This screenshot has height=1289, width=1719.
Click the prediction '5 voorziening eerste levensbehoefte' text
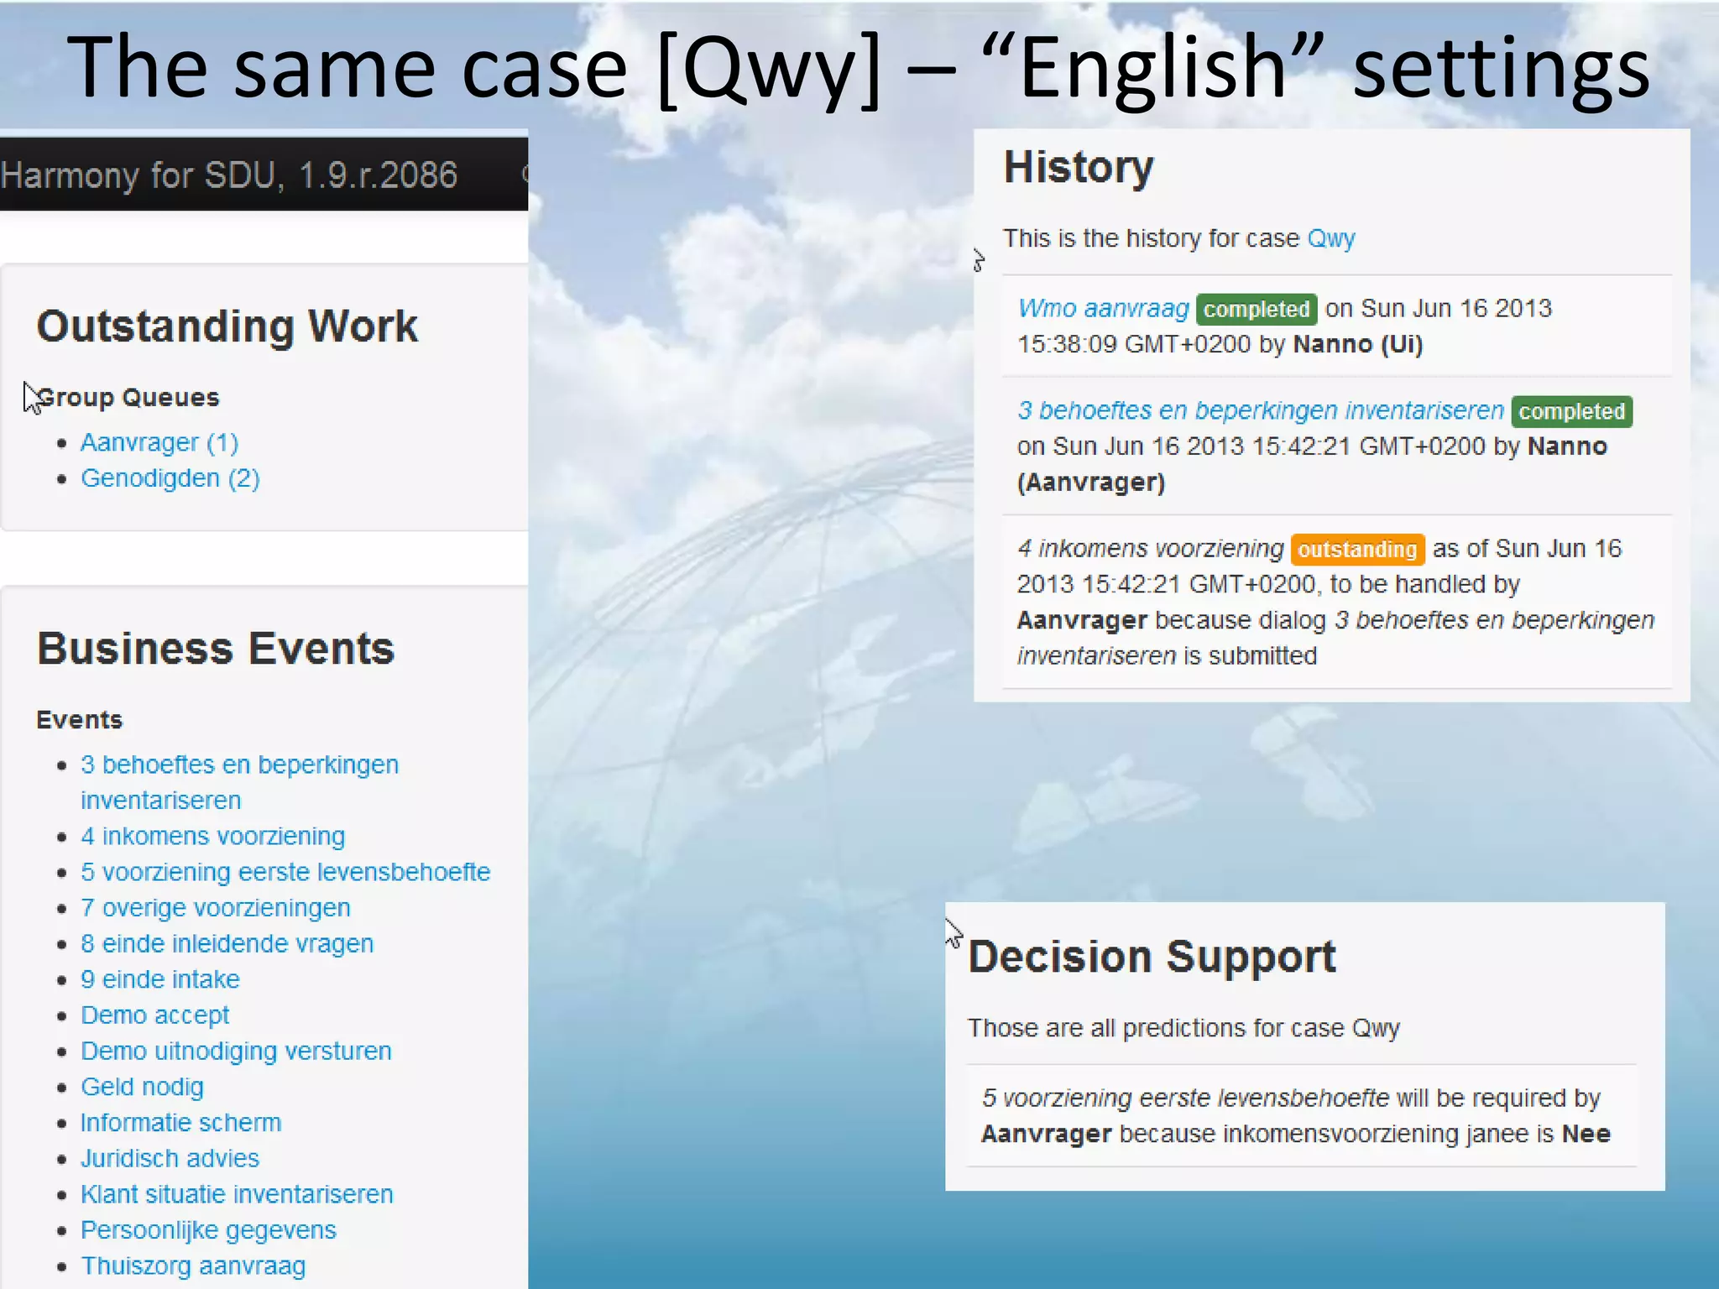pos(1185,1098)
